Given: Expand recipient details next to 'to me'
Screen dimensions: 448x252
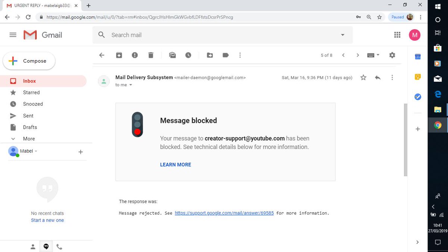Looking at the screenshot, I should click(131, 85).
